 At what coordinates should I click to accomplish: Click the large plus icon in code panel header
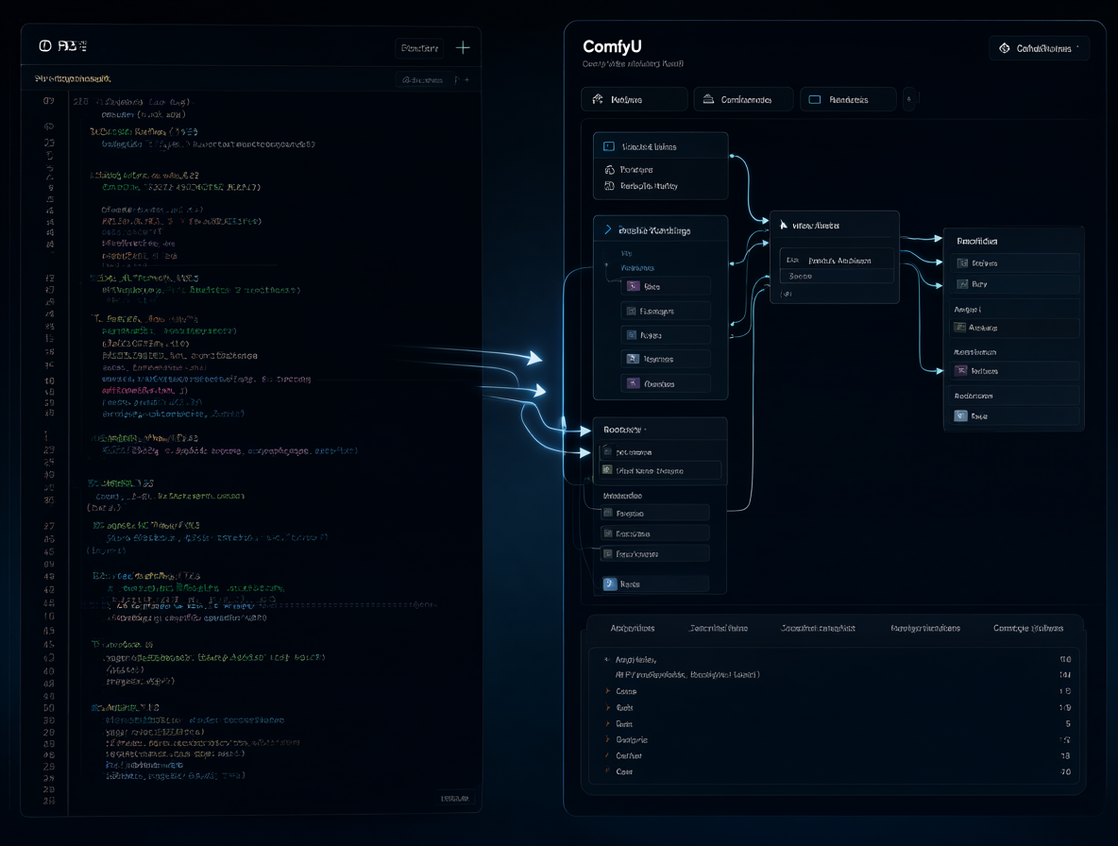[463, 48]
